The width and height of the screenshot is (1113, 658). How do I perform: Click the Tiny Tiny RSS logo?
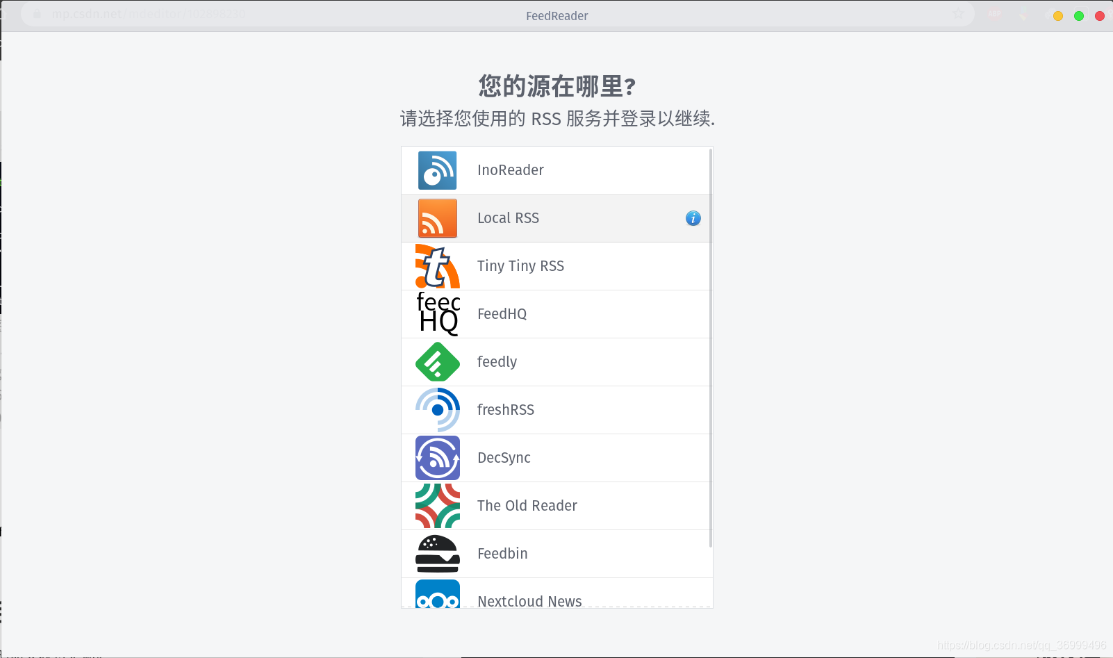437,266
